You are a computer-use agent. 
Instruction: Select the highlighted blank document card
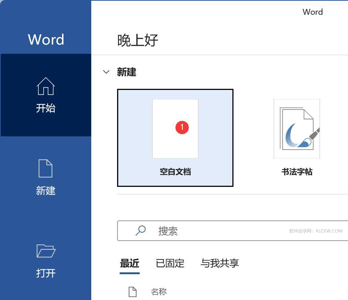175,137
